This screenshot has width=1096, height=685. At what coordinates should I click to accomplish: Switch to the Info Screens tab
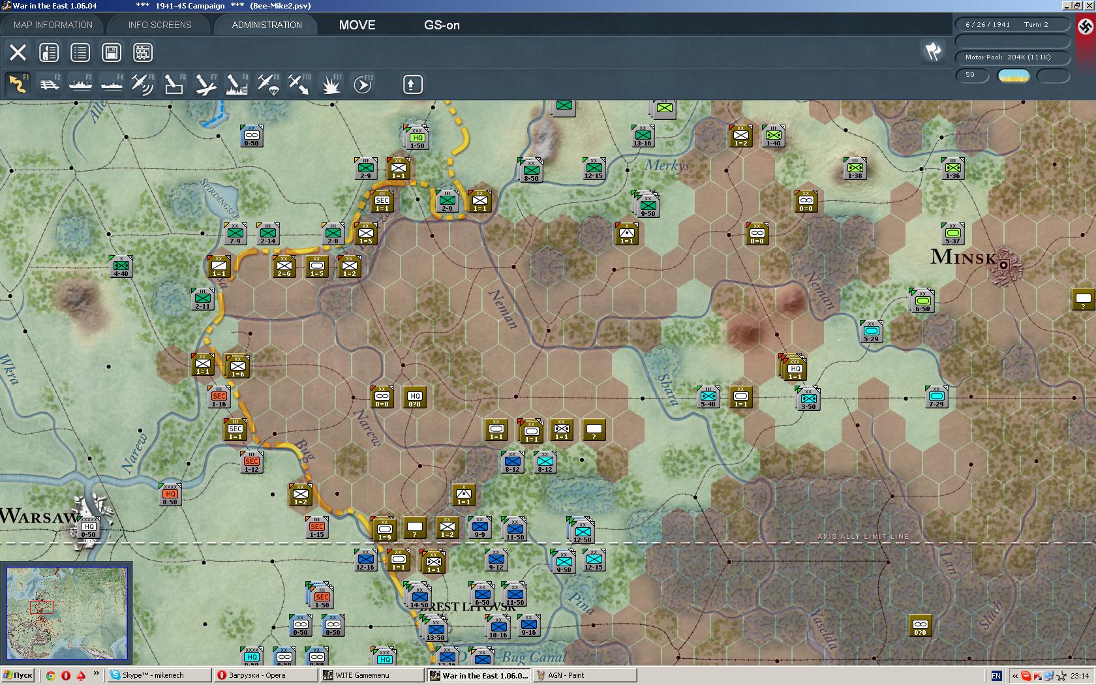(160, 25)
